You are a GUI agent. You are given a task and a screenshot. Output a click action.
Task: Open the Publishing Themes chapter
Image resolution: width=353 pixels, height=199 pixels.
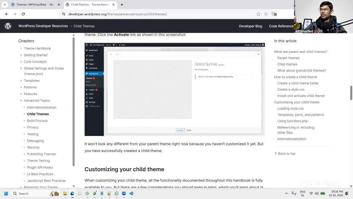click(x=41, y=154)
